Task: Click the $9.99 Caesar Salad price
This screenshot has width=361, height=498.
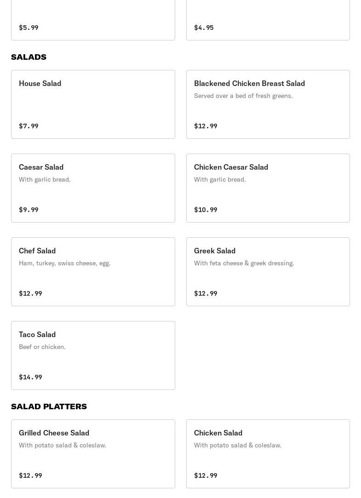Action: pos(29,210)
